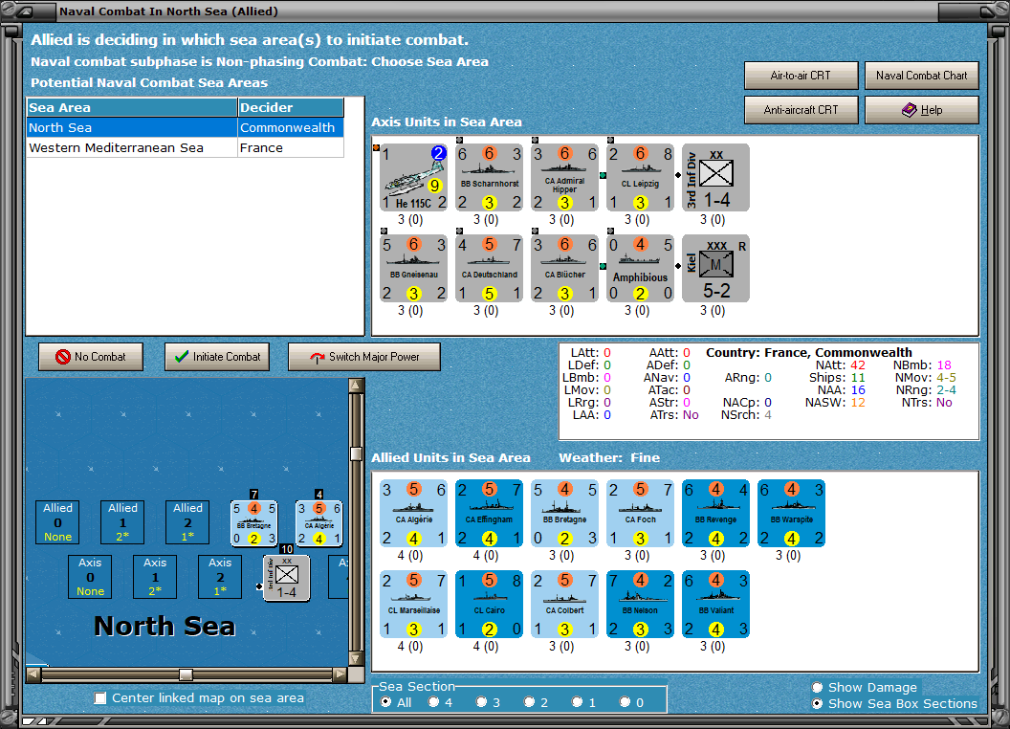This screenshot has width=1010, height=729.
Task: Click the Sea Area column header
Action: (132, 108)
